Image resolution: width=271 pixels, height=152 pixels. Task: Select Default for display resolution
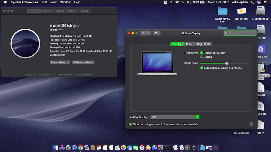tap(202, 53)
